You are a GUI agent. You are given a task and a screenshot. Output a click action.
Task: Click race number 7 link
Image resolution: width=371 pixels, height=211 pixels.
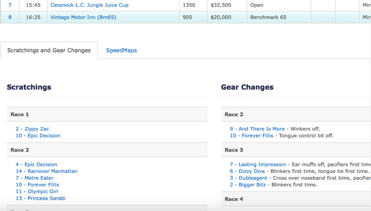[10, 5]
